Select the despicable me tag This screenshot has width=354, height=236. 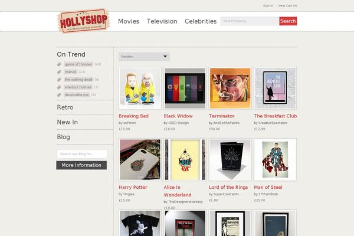click(77, 95)
